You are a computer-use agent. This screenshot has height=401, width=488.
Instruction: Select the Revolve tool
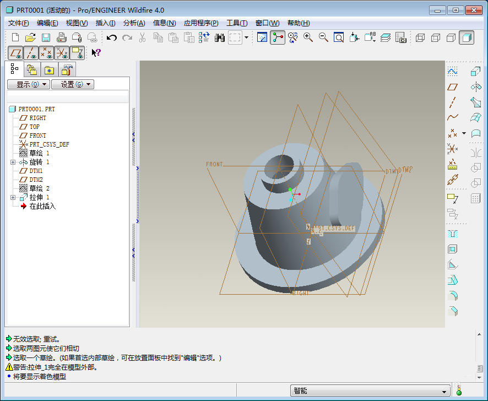(x=475, y=87)
